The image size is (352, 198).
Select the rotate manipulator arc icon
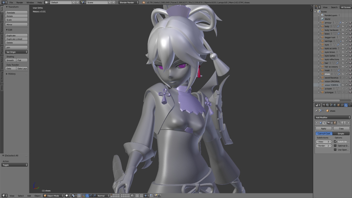(x=91, y=196)
